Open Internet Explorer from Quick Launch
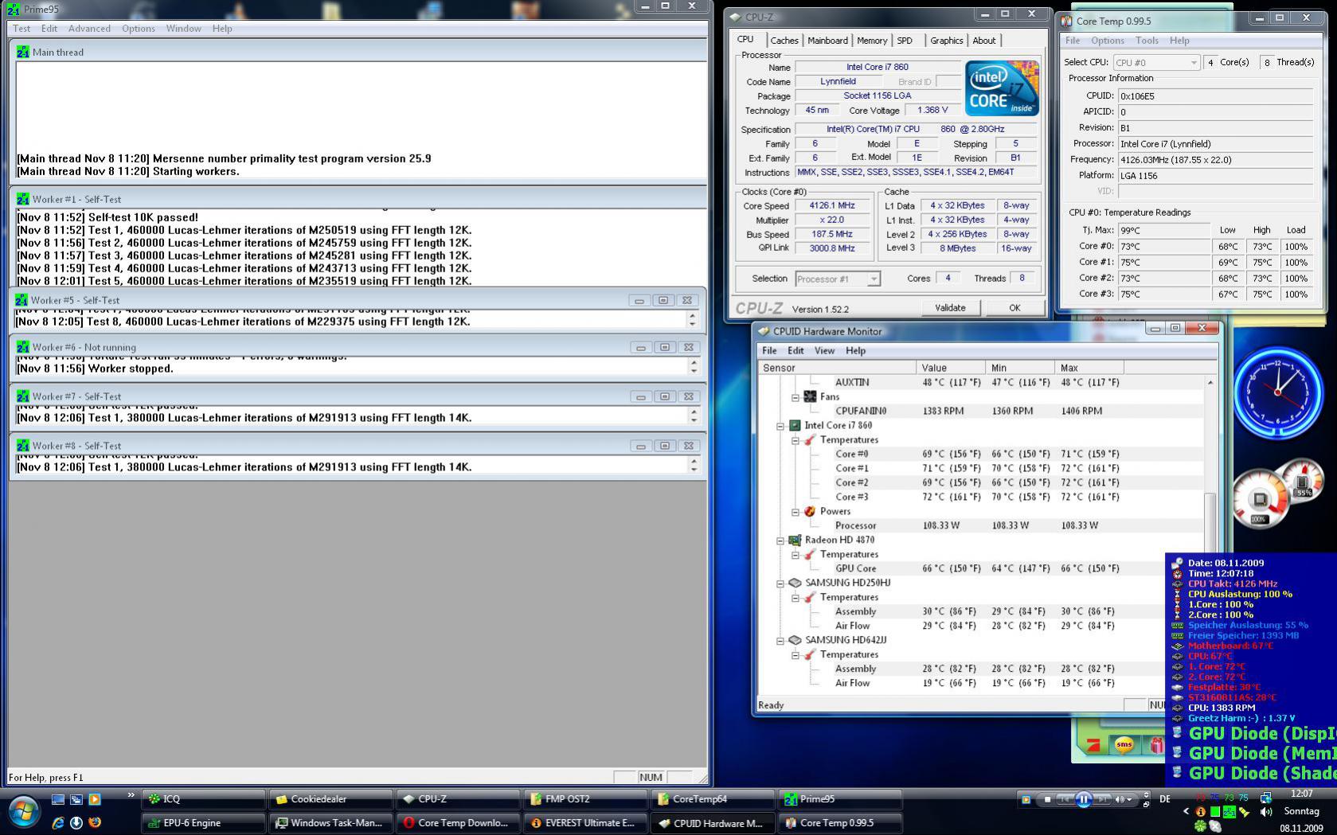The height and width of the screenshot is (835, 1337). point(57,823)
